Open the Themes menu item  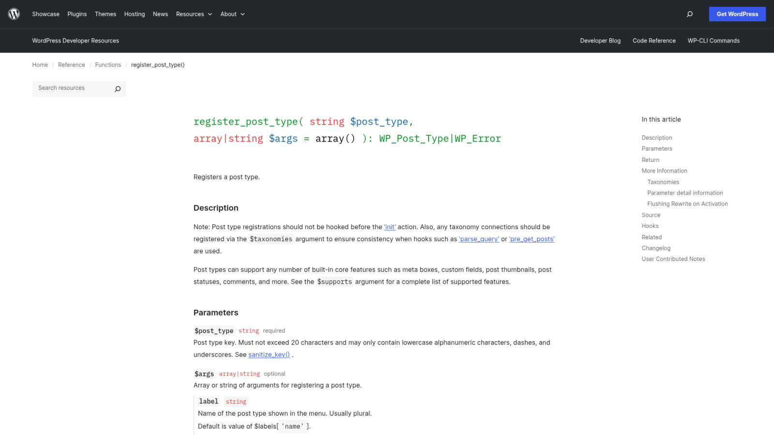pos(105,14)
